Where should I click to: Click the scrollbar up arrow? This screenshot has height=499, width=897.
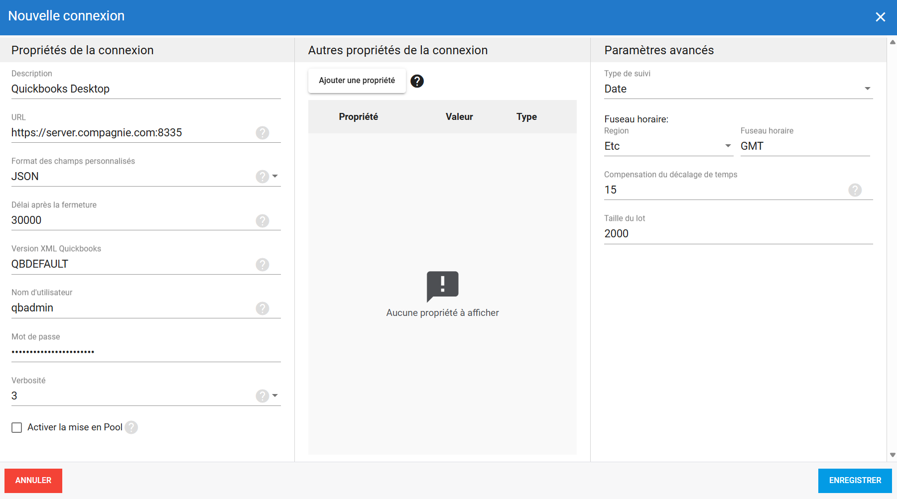click(893, 42)
